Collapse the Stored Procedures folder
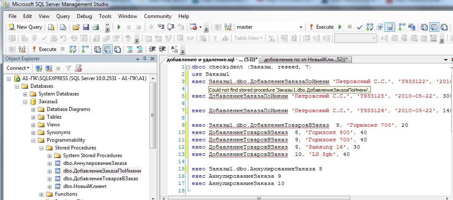Screen dimensions: 453x200 pos(41,148)
